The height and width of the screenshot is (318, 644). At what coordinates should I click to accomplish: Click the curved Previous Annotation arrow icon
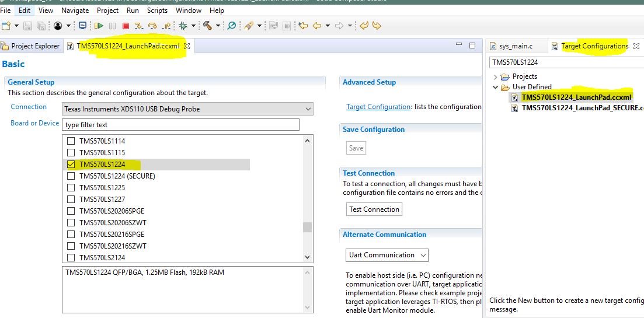coord(364,26)
